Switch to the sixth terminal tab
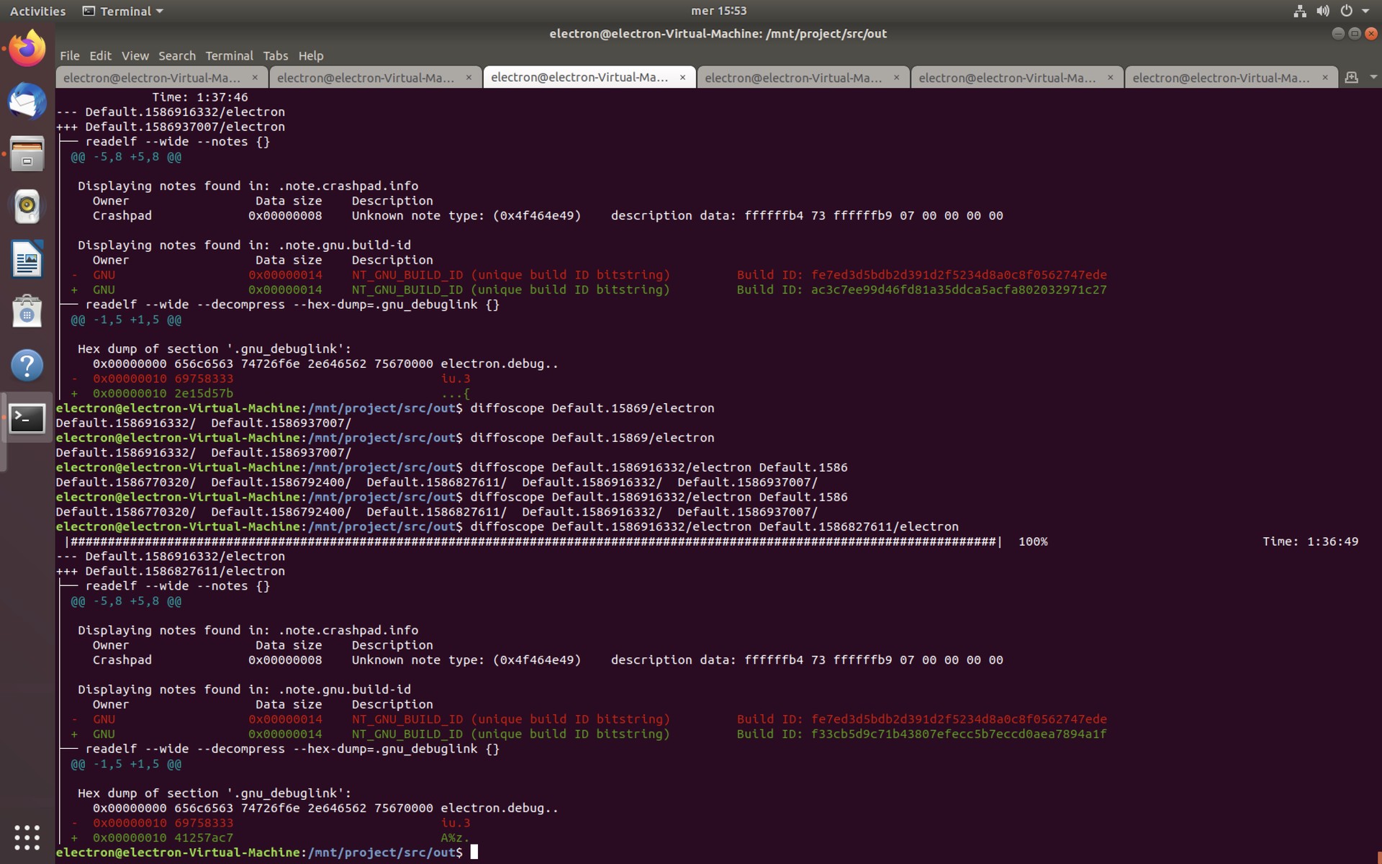 pyautogui.click(x=1230, y=77)
